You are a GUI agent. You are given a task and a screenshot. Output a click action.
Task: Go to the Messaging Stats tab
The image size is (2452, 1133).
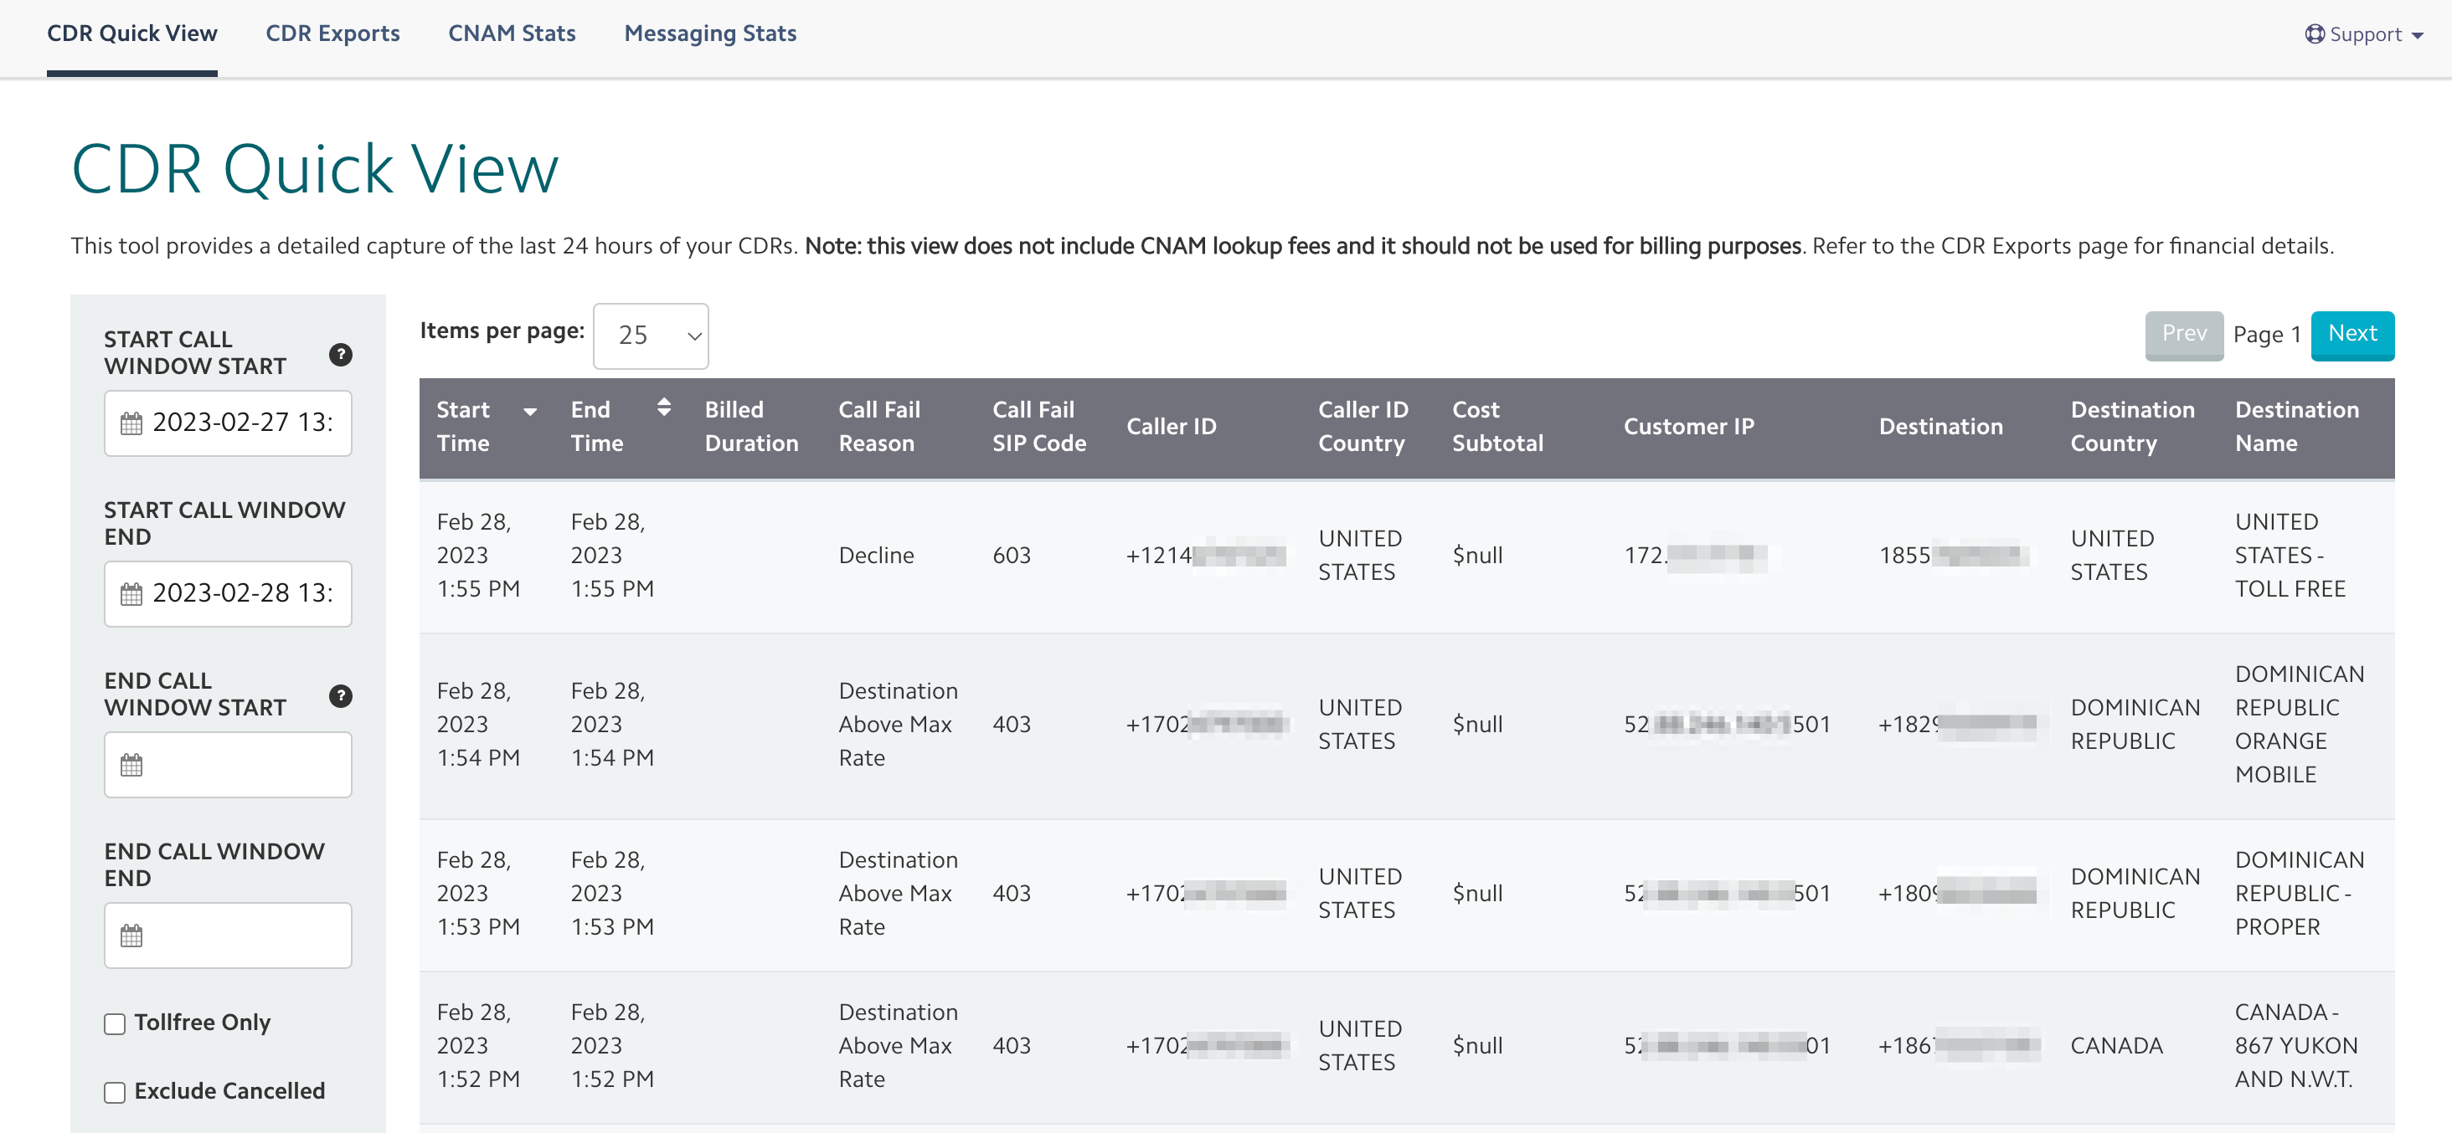(x=710, y=33)
